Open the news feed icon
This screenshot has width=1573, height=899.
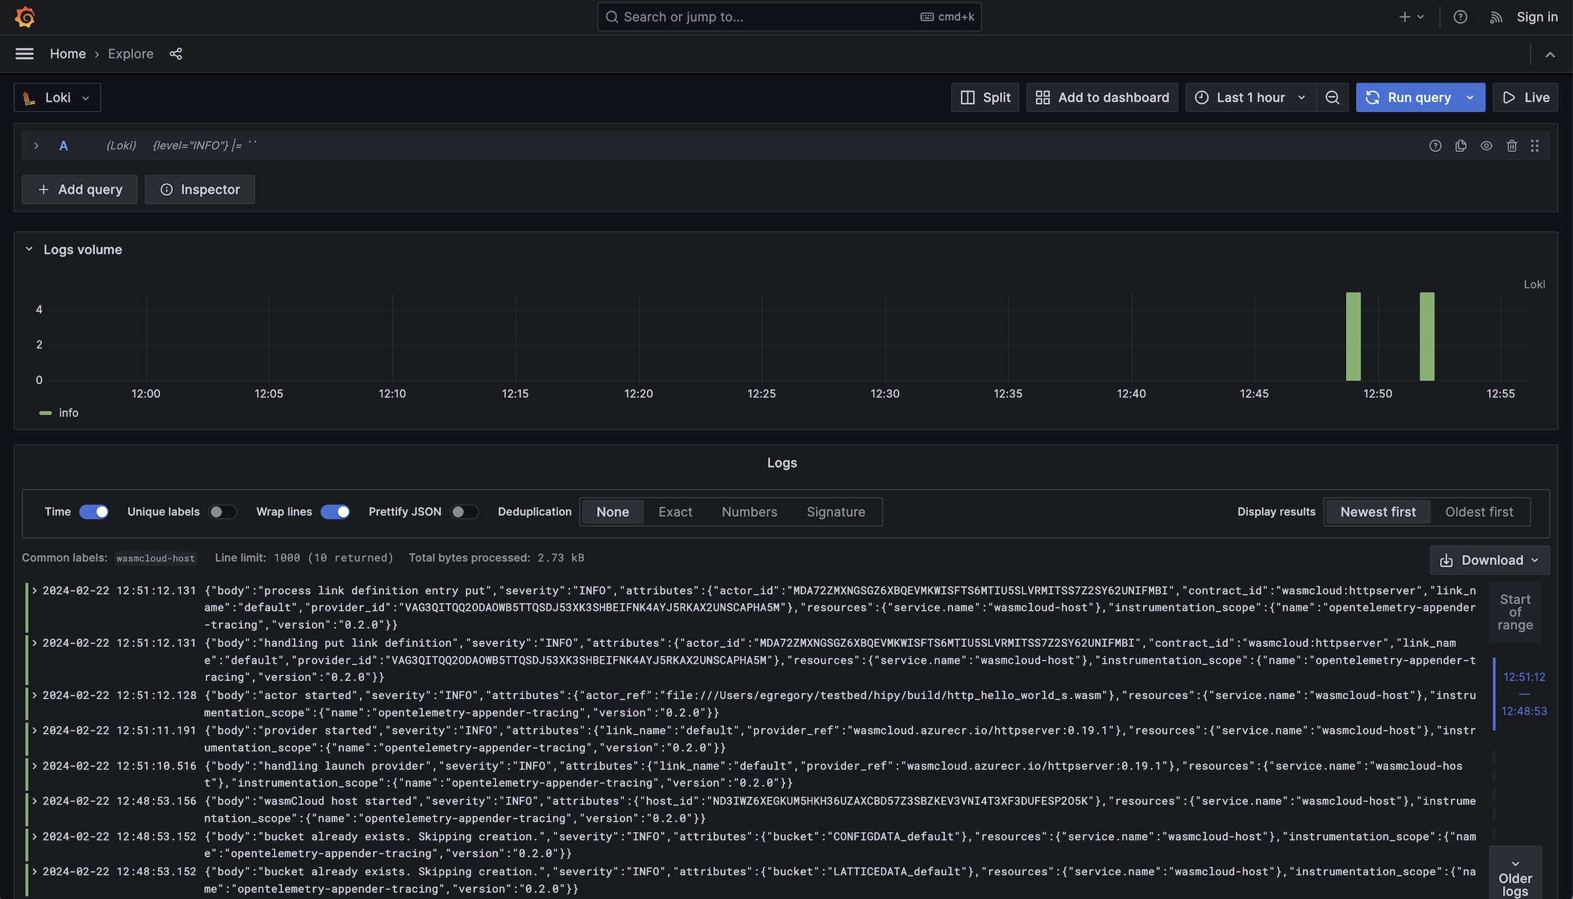click(x=1496, y=17)
